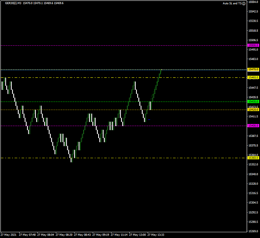The height and width of the screenshot is (238, 260).
Task: Click the '27 May 08:04' time label
Action: point(46,235)
